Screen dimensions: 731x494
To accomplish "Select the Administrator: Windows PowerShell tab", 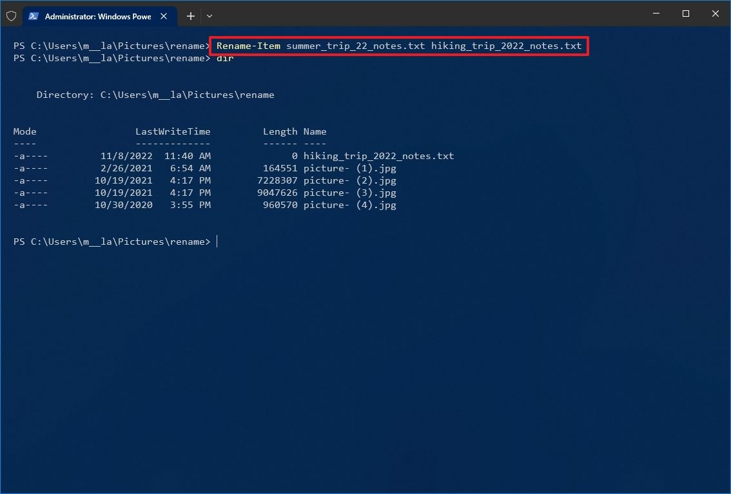I will [97, 16].
